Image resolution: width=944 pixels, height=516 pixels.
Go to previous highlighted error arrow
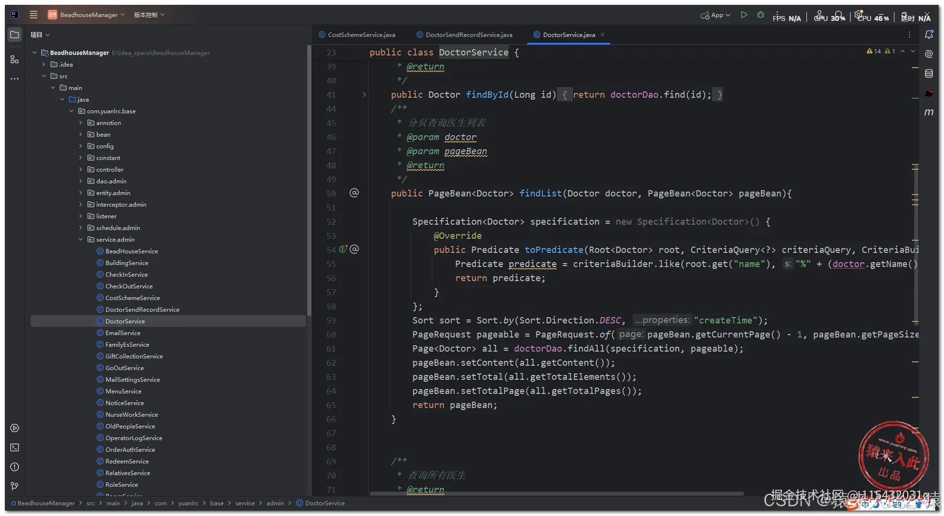pyautogui.click(x=903, y=51)
